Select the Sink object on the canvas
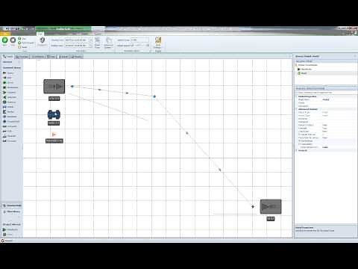Image resolution: width=358 pixels, height=269 pixels. [271, 206]
